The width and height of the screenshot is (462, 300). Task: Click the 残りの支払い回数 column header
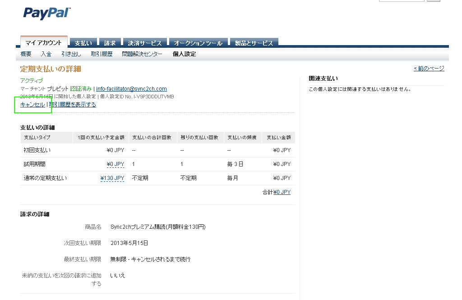point(199,138)
